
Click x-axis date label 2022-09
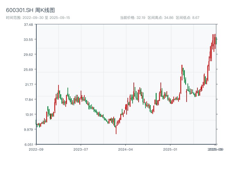pyautogui.click(x=36, y=149)
